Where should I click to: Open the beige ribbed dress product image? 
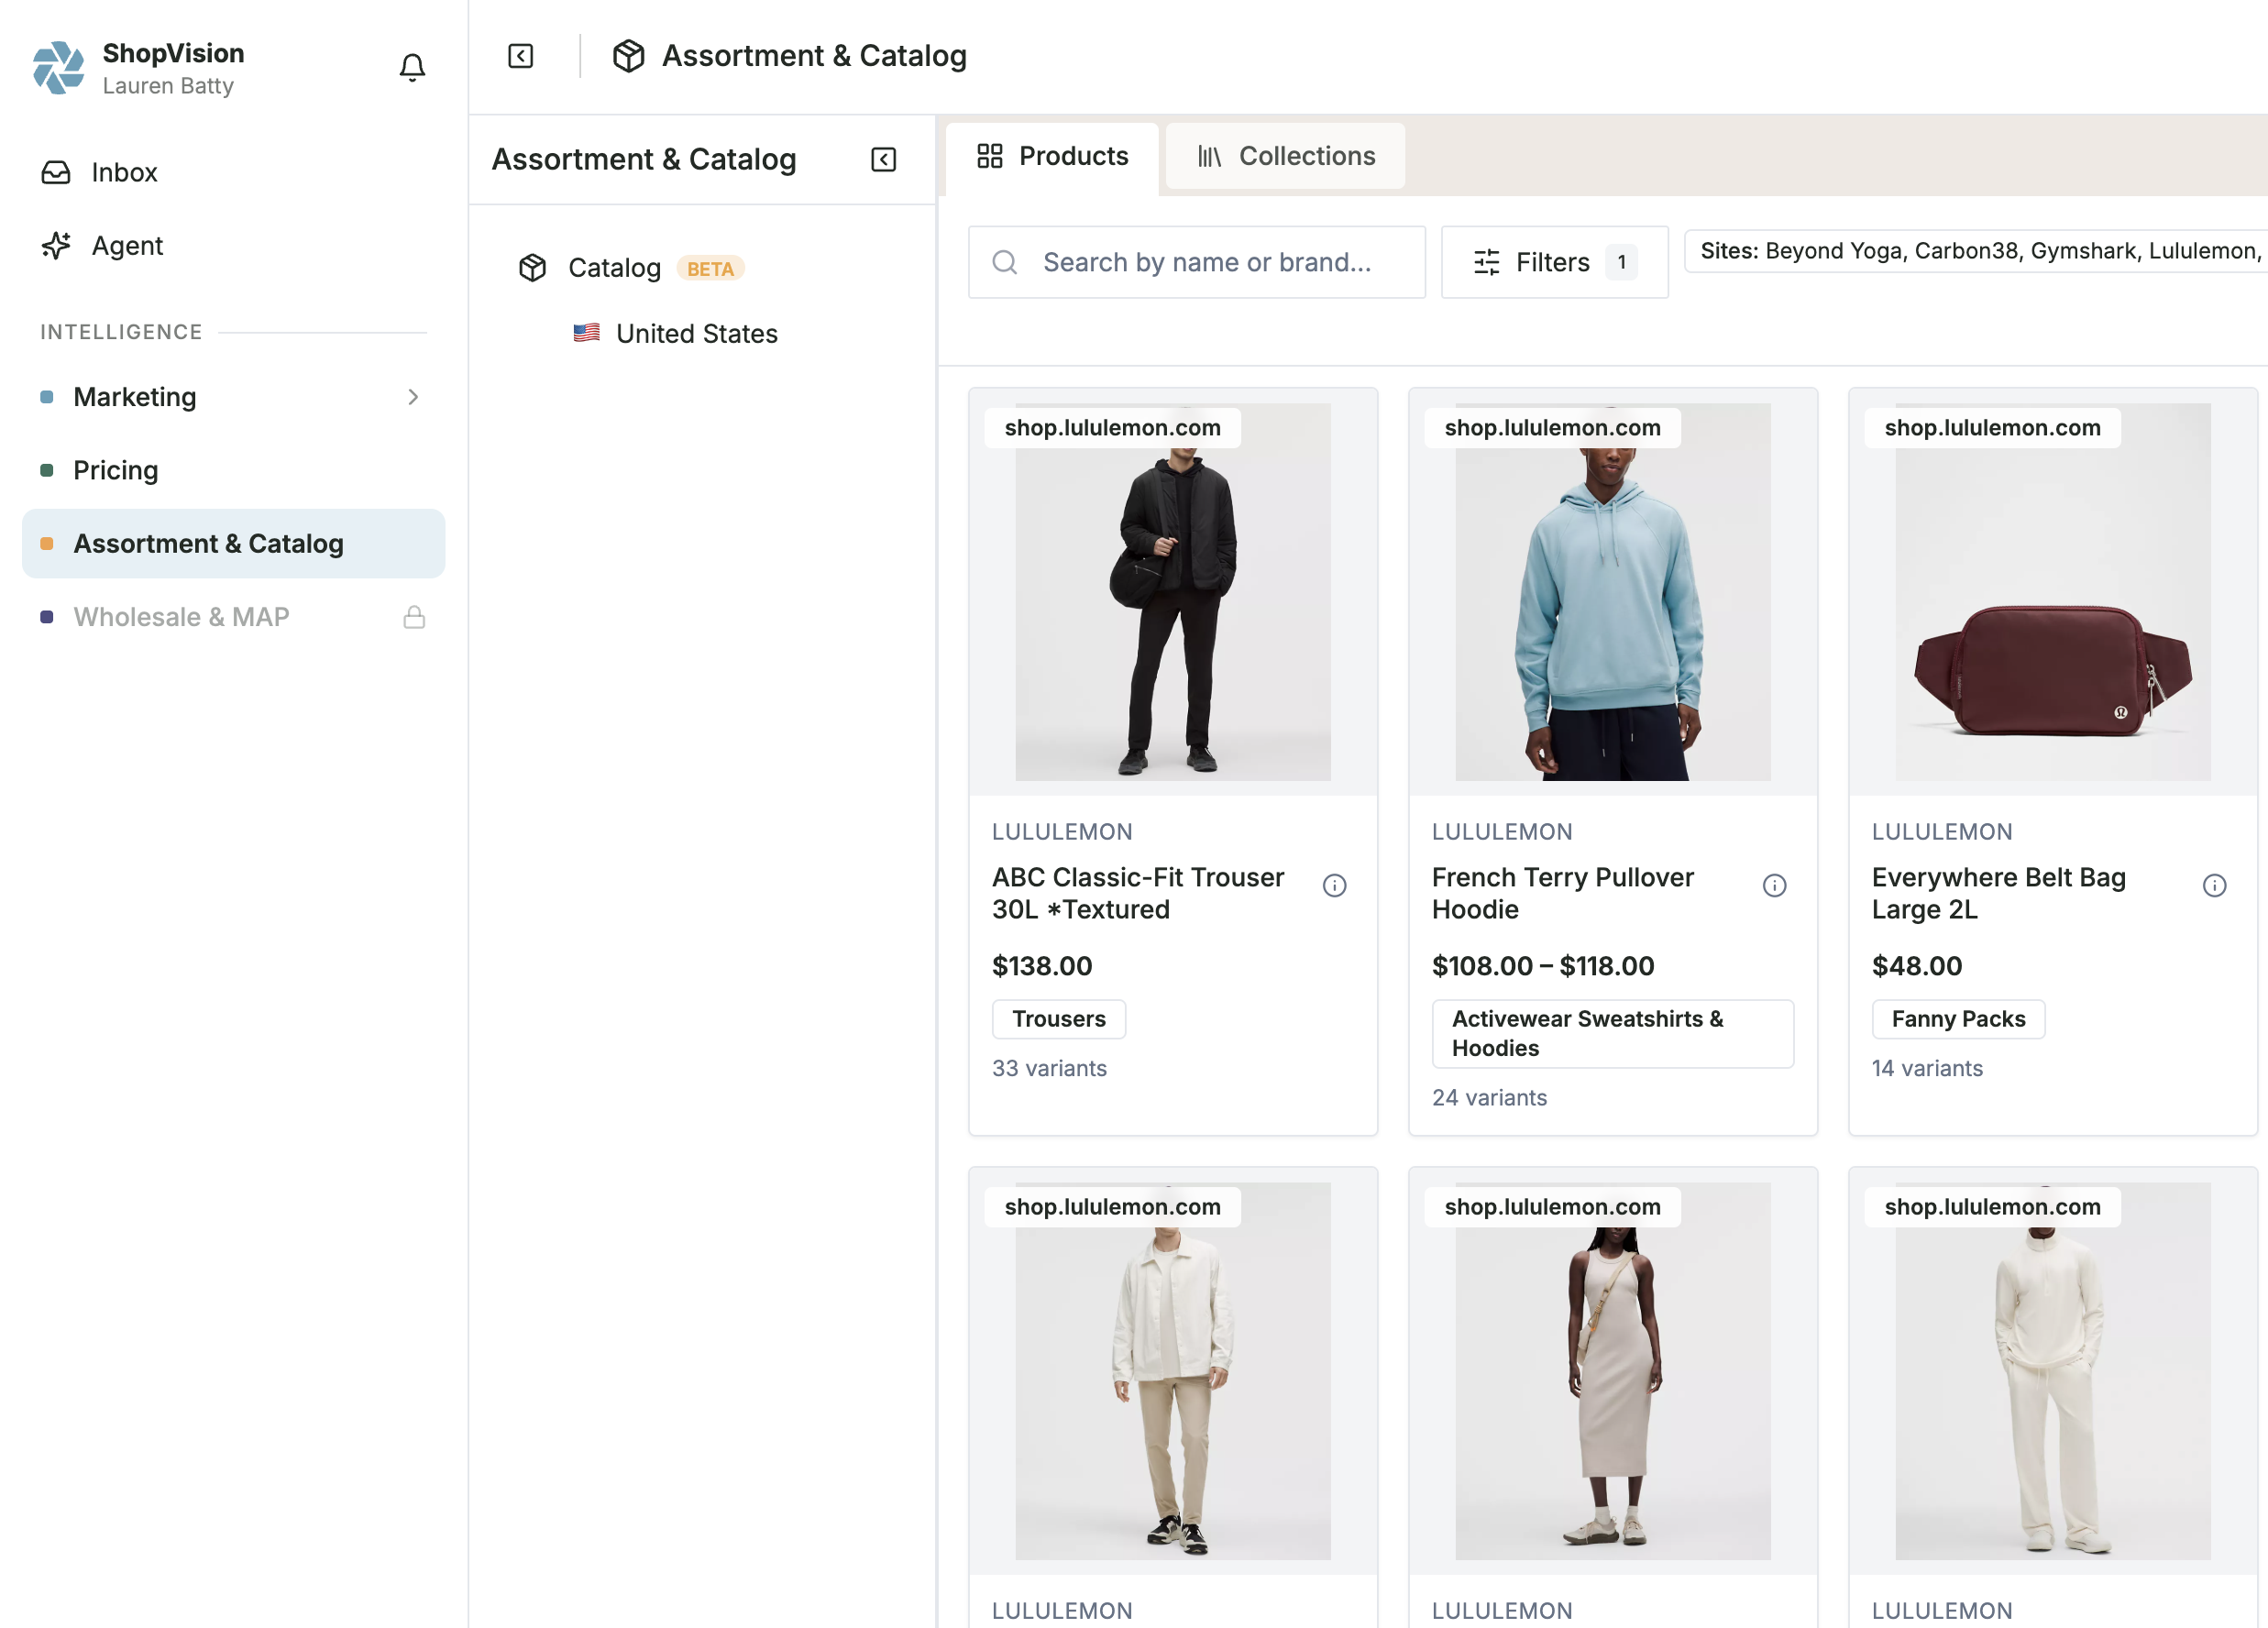pyautogui.click(x=1613, y=1371)
